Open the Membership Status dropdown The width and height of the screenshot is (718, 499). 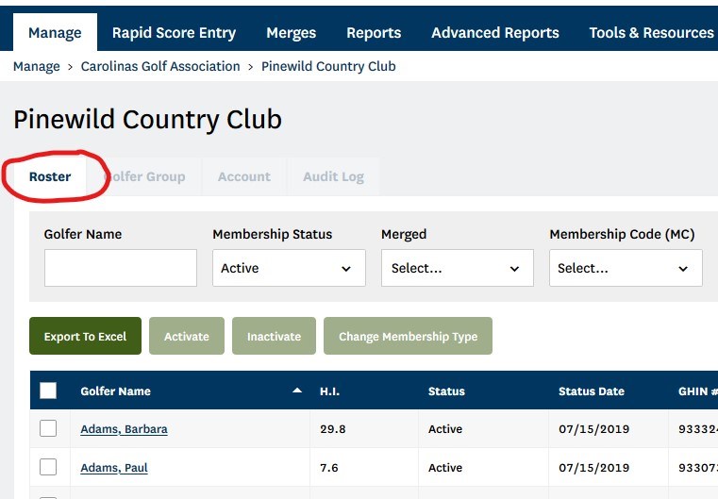(289, 268)
